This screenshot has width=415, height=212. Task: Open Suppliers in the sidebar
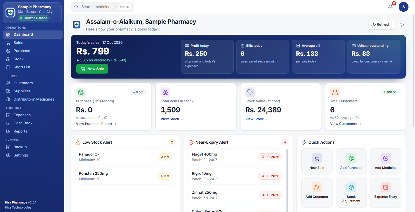pyautogui.click(x=33, y=91)
